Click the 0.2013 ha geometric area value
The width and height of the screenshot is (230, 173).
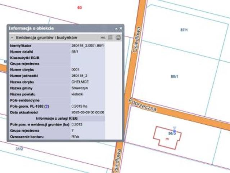coord(79,106)
